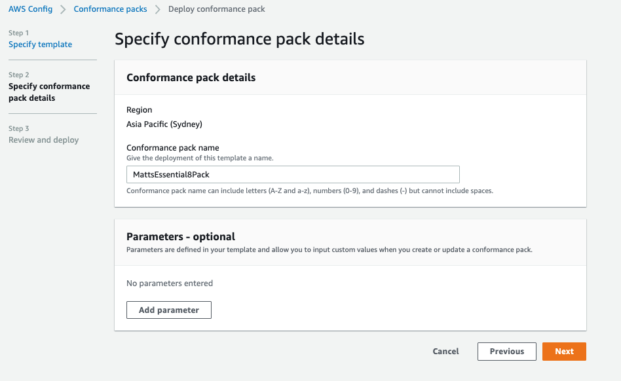
Task: Return using the Previous button
Action: pyautogui.click(x=506, y=352)
